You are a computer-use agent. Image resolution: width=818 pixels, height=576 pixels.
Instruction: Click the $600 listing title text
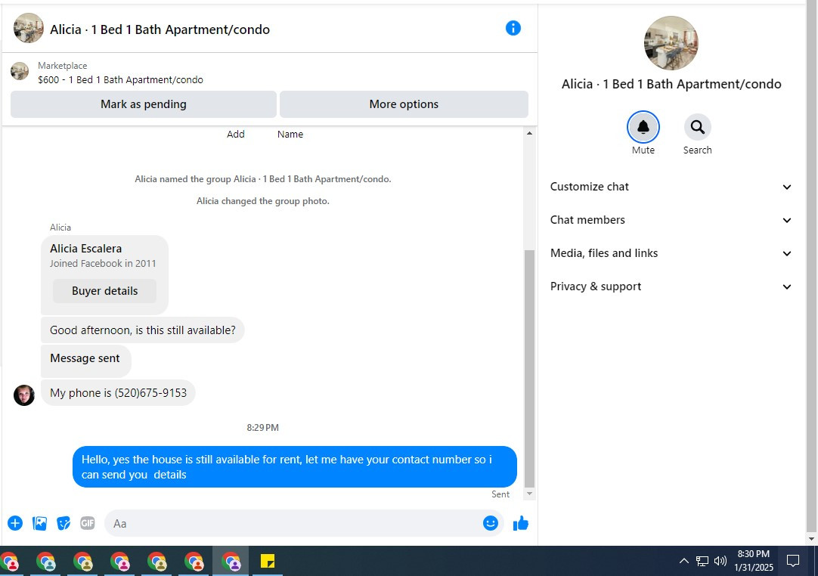point(120,80)
